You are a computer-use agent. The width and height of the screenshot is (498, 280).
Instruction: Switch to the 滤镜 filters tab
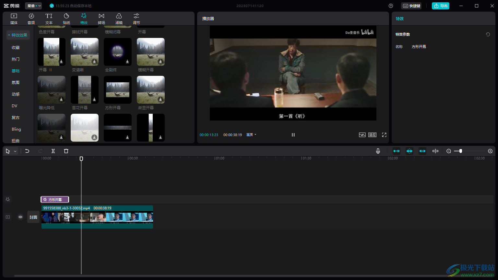(119, 19)
